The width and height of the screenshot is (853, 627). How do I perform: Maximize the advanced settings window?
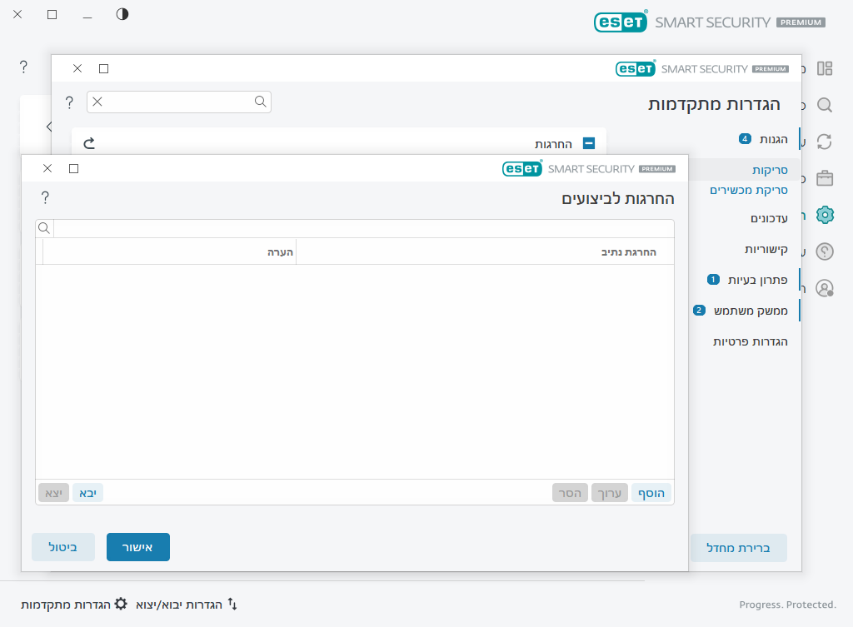pos(104,68)
